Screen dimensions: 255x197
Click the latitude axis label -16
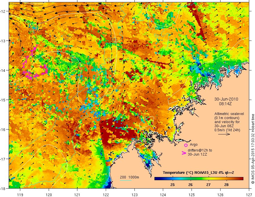coord(3,129)
